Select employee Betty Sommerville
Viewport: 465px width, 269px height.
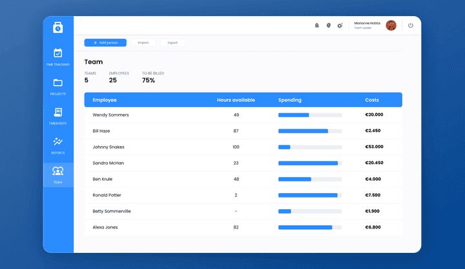(x=112, y=211)
